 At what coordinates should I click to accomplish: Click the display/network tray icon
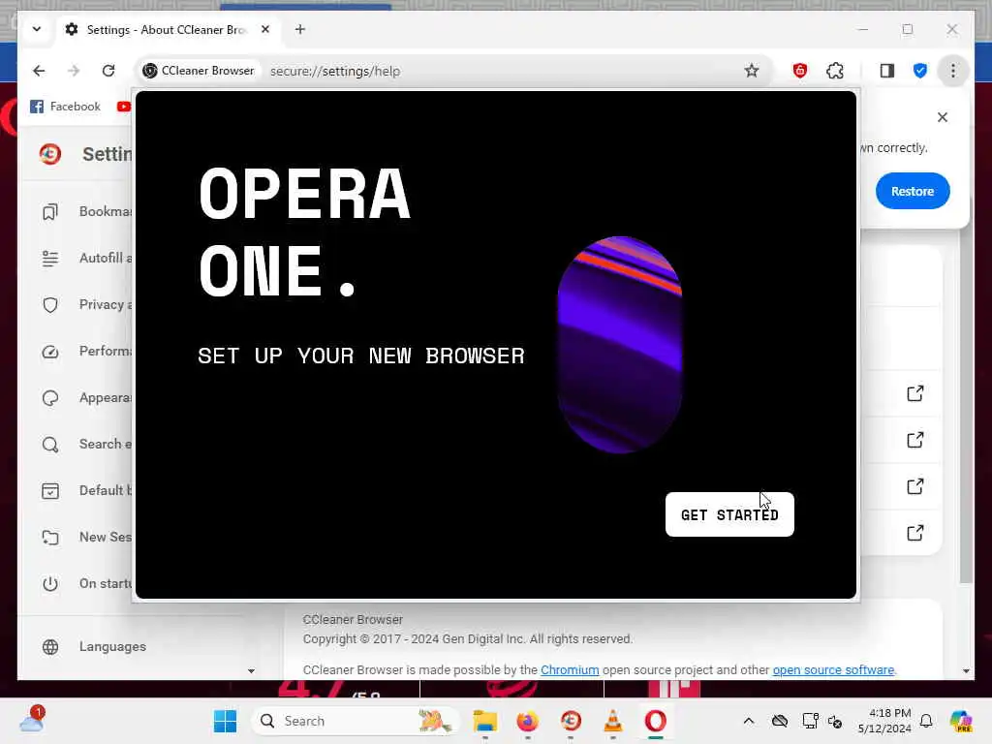pos(809,721)
